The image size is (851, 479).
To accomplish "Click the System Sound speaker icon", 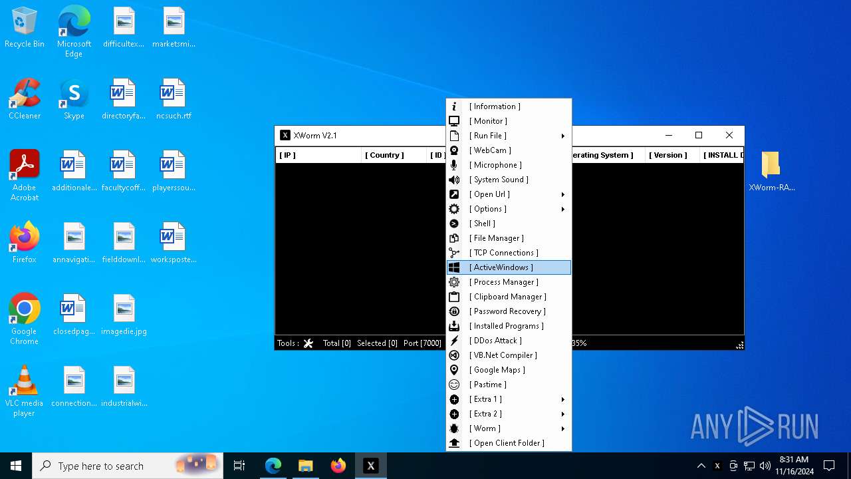I will coord(454,180).
